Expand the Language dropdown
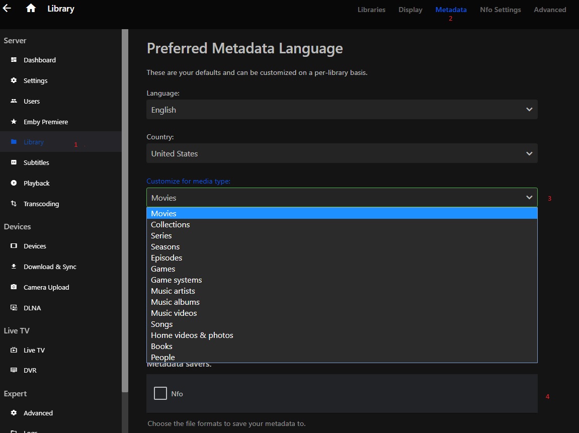The image size is (579, 433). (342, 110)
